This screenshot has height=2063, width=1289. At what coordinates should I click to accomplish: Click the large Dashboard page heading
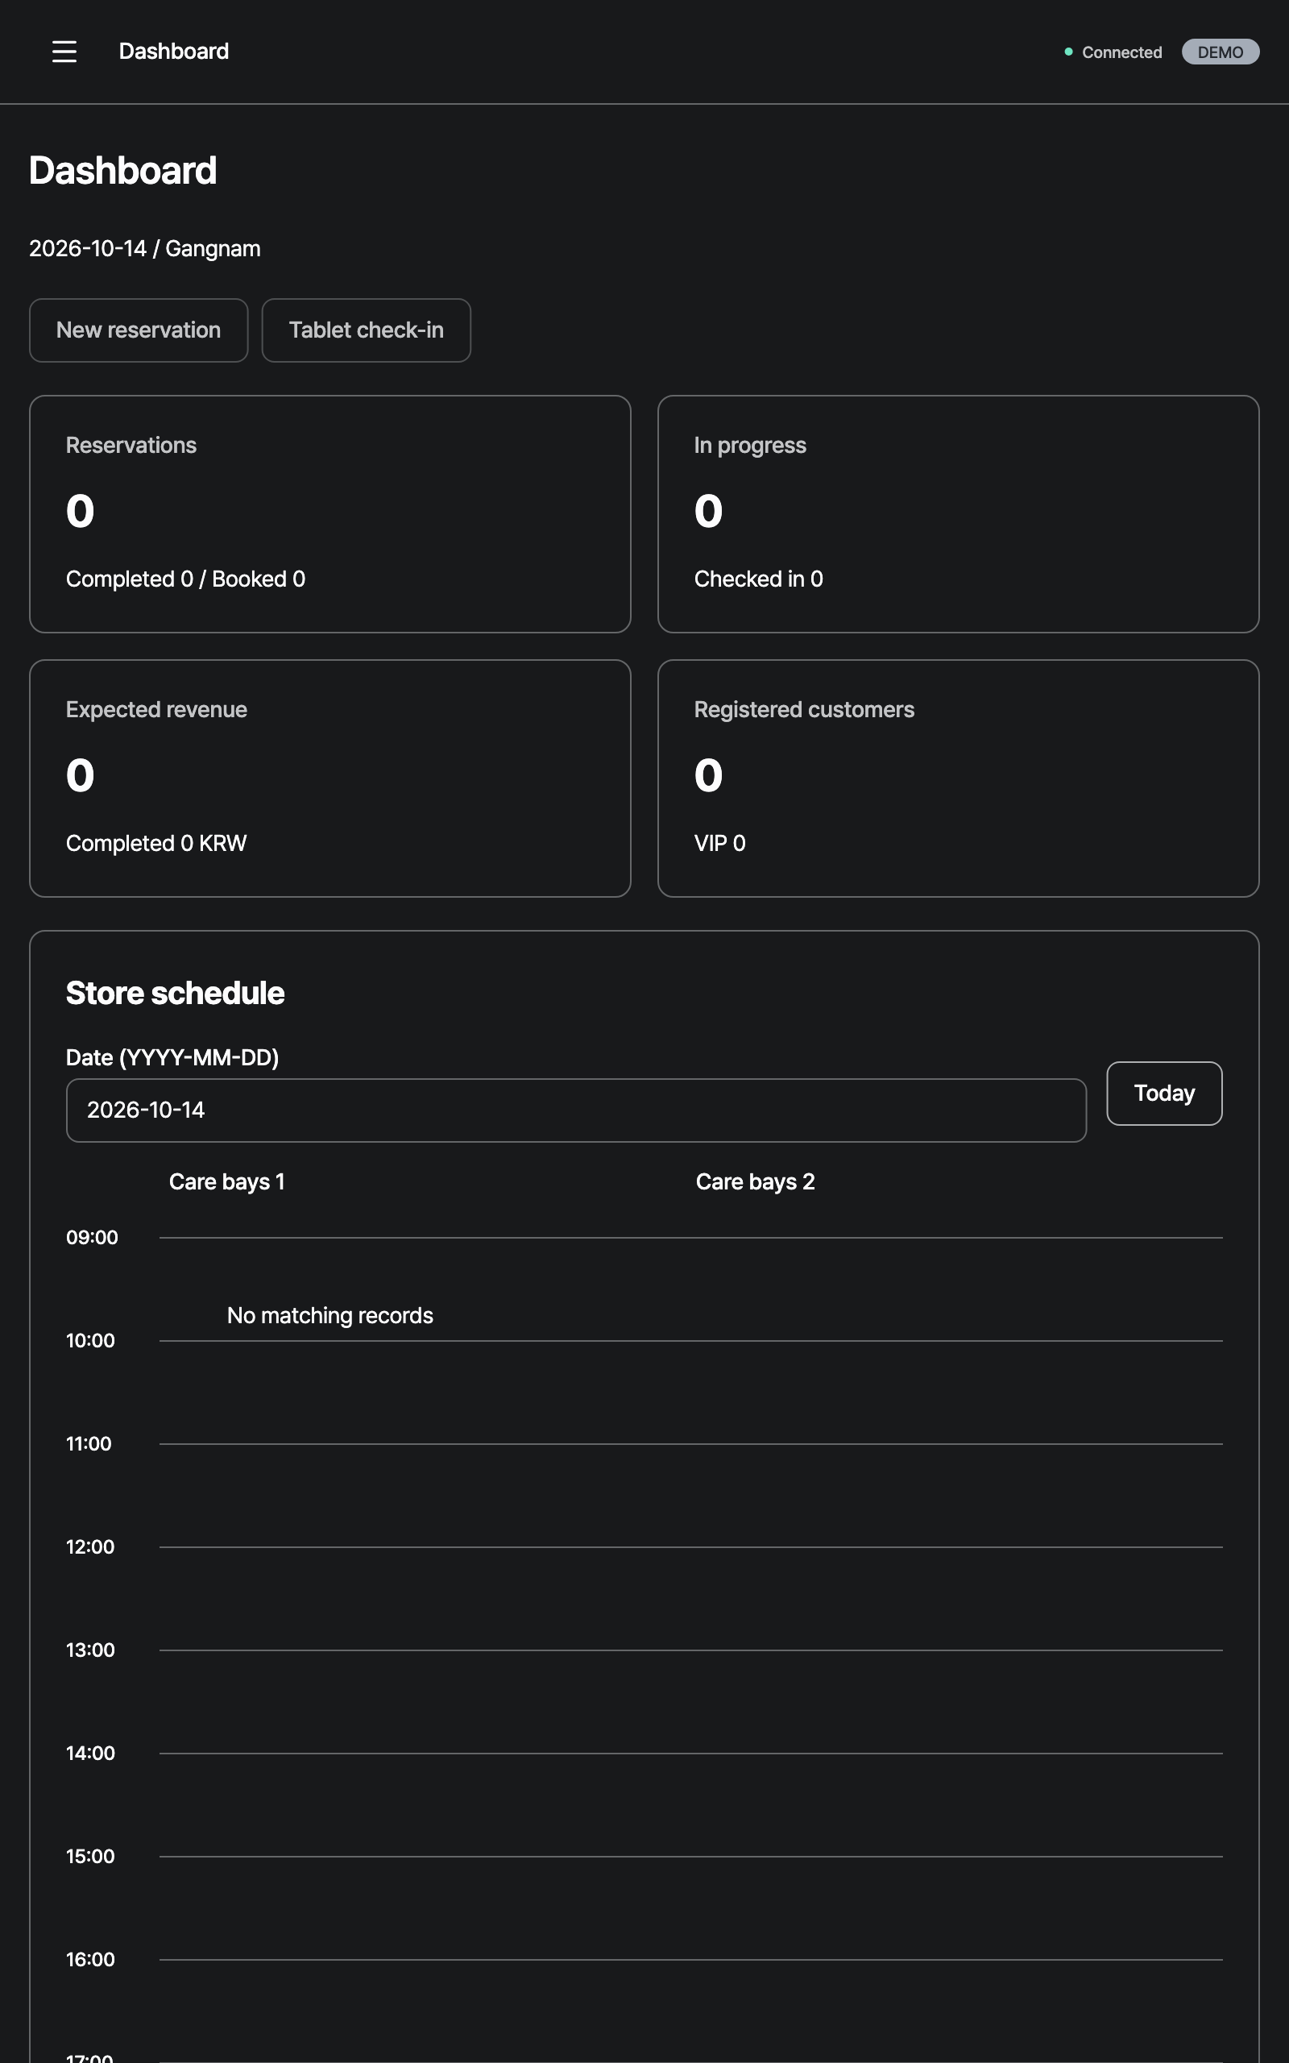point(122,171)
